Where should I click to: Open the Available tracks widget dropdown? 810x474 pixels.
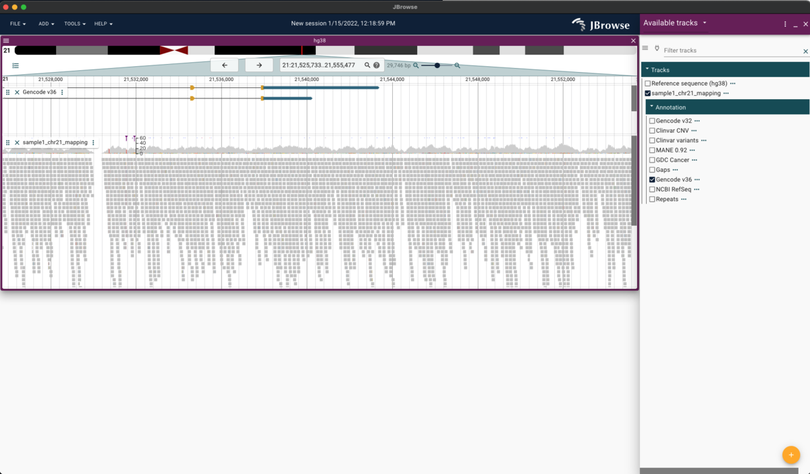[x=675, y=23]
